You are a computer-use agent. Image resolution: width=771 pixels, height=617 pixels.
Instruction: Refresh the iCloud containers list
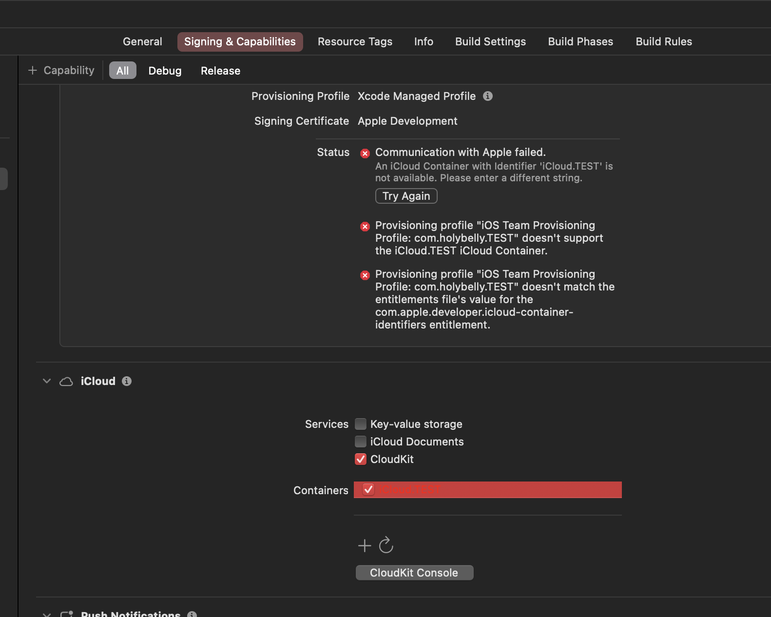click(386, 545)
